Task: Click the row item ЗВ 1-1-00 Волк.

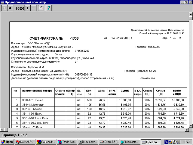Action: tap(32, 114)
